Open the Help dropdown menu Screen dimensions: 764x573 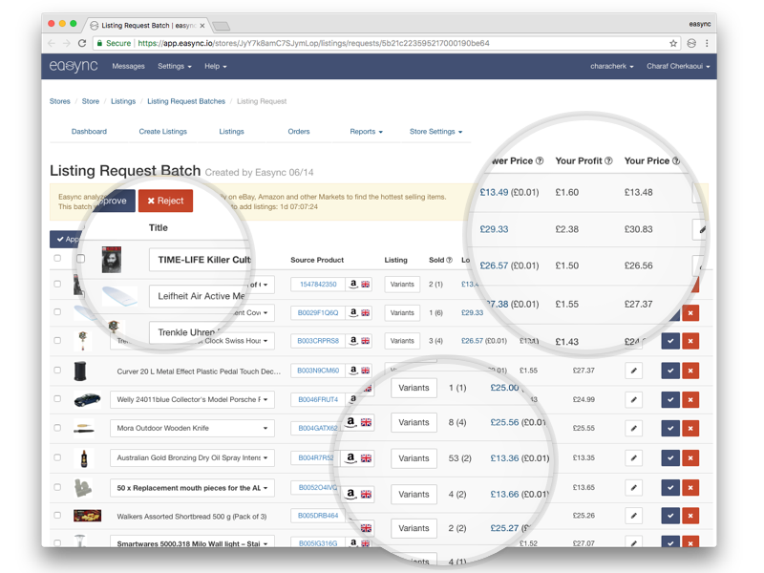coord(216,66)
